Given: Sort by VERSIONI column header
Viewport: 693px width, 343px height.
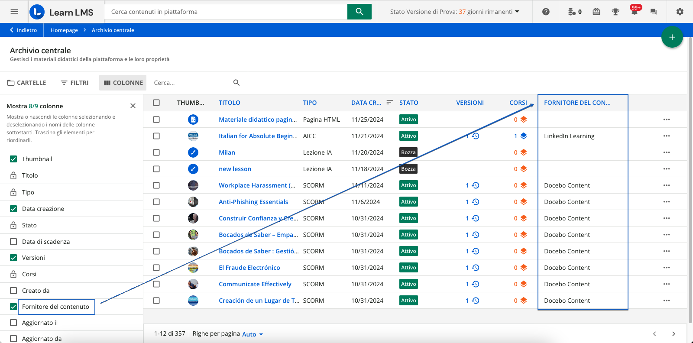Looking at the screenshot, I should pos(470,103).
